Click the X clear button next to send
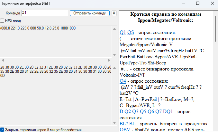 pyautogui.click(x=114, y=13)
